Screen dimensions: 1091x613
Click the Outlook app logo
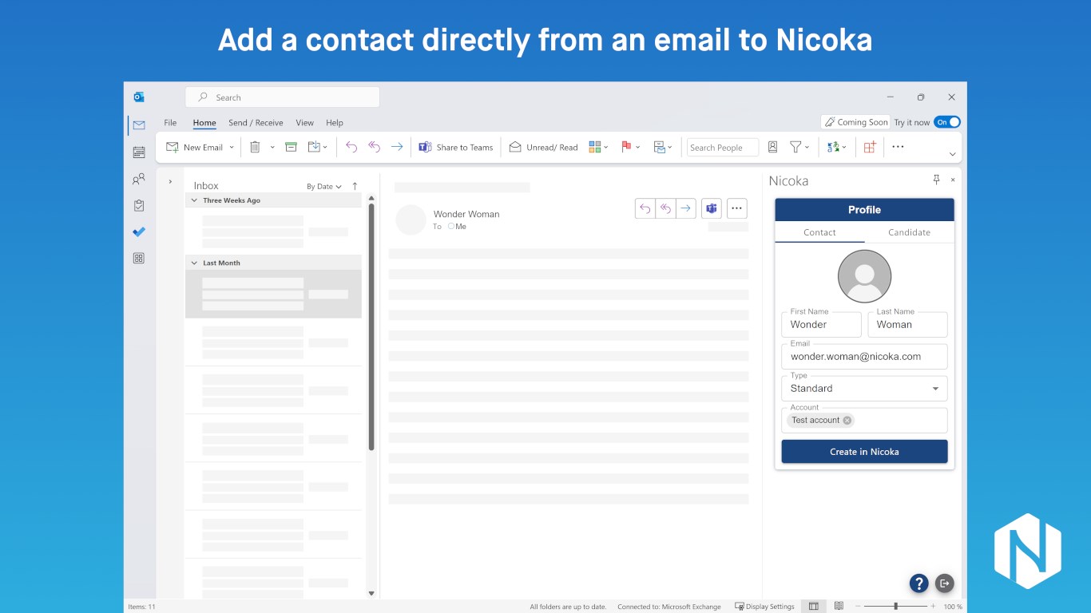[139, 97]
